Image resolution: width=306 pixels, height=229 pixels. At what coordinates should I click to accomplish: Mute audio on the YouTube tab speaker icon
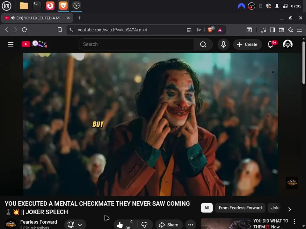click(13, 18)
